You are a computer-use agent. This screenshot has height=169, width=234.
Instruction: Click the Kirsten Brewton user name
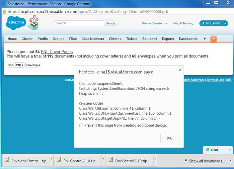coord(153,23)
